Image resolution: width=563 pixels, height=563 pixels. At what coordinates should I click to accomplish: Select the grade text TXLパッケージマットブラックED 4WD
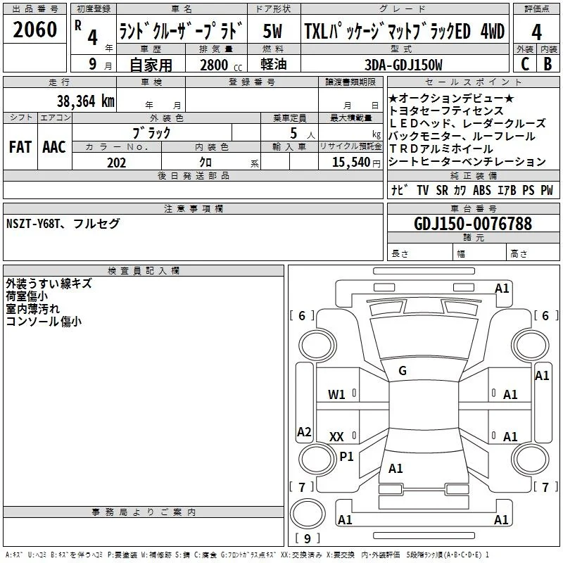point(404,31)
